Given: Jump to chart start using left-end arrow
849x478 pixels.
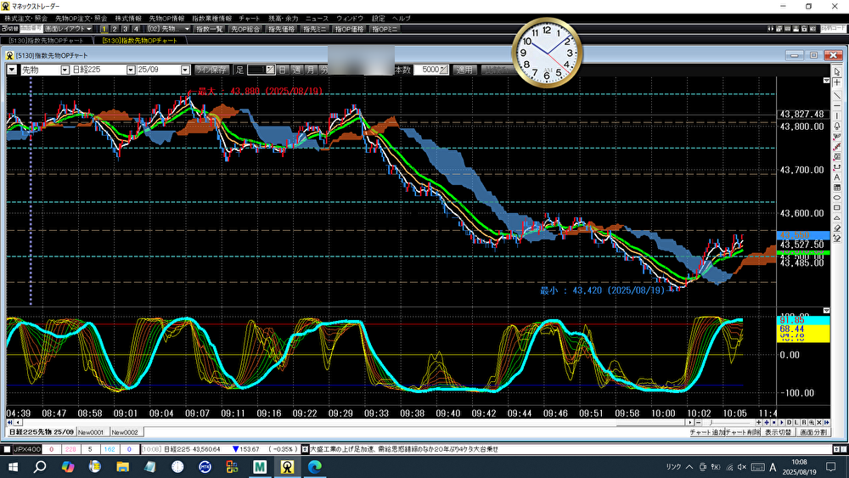Looking at the screenshot, I should [9, 422].
